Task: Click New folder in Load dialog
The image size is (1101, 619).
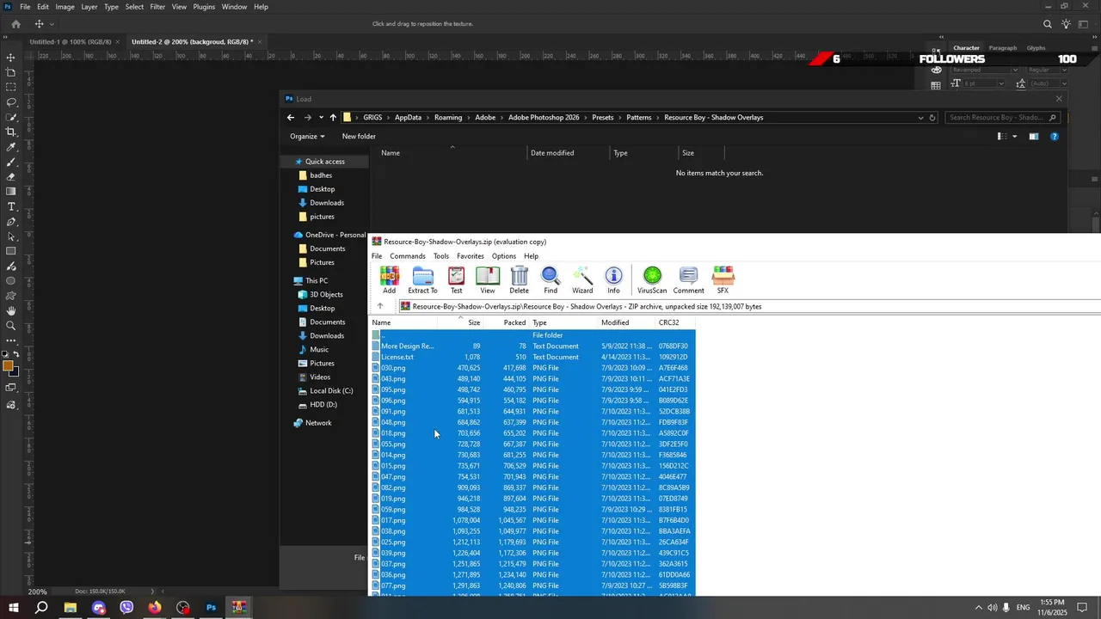Action: point(359,136)
